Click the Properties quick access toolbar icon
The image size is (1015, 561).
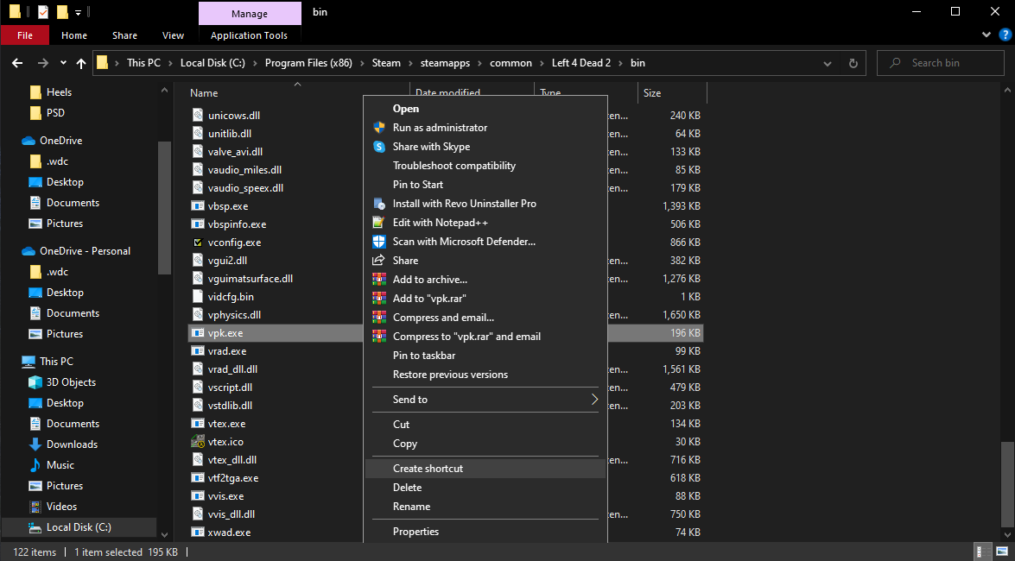click(x=43, y=11)
